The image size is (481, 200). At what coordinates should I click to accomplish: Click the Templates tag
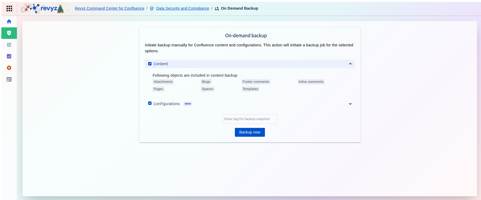[250, 89]
